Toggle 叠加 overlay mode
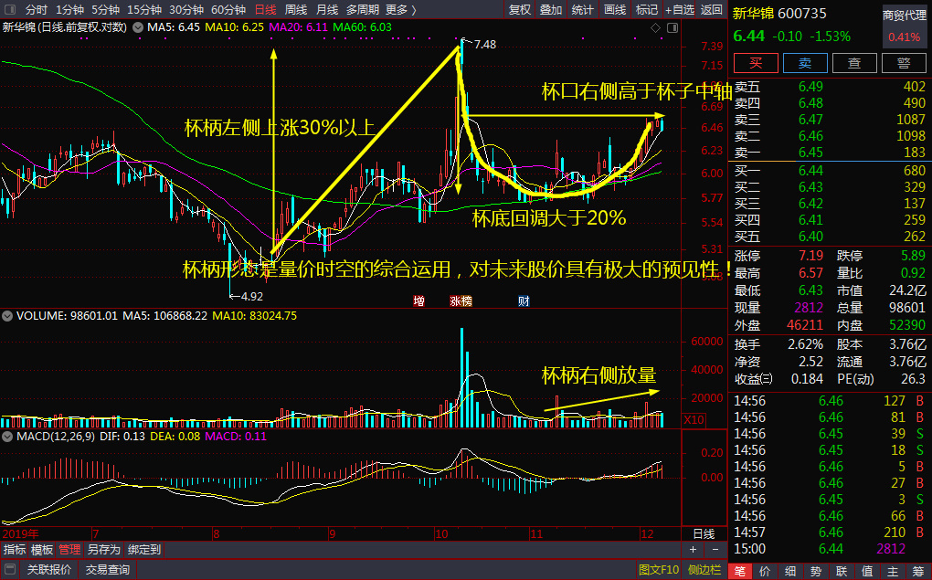The image size is (932, 580). point(550,10)
